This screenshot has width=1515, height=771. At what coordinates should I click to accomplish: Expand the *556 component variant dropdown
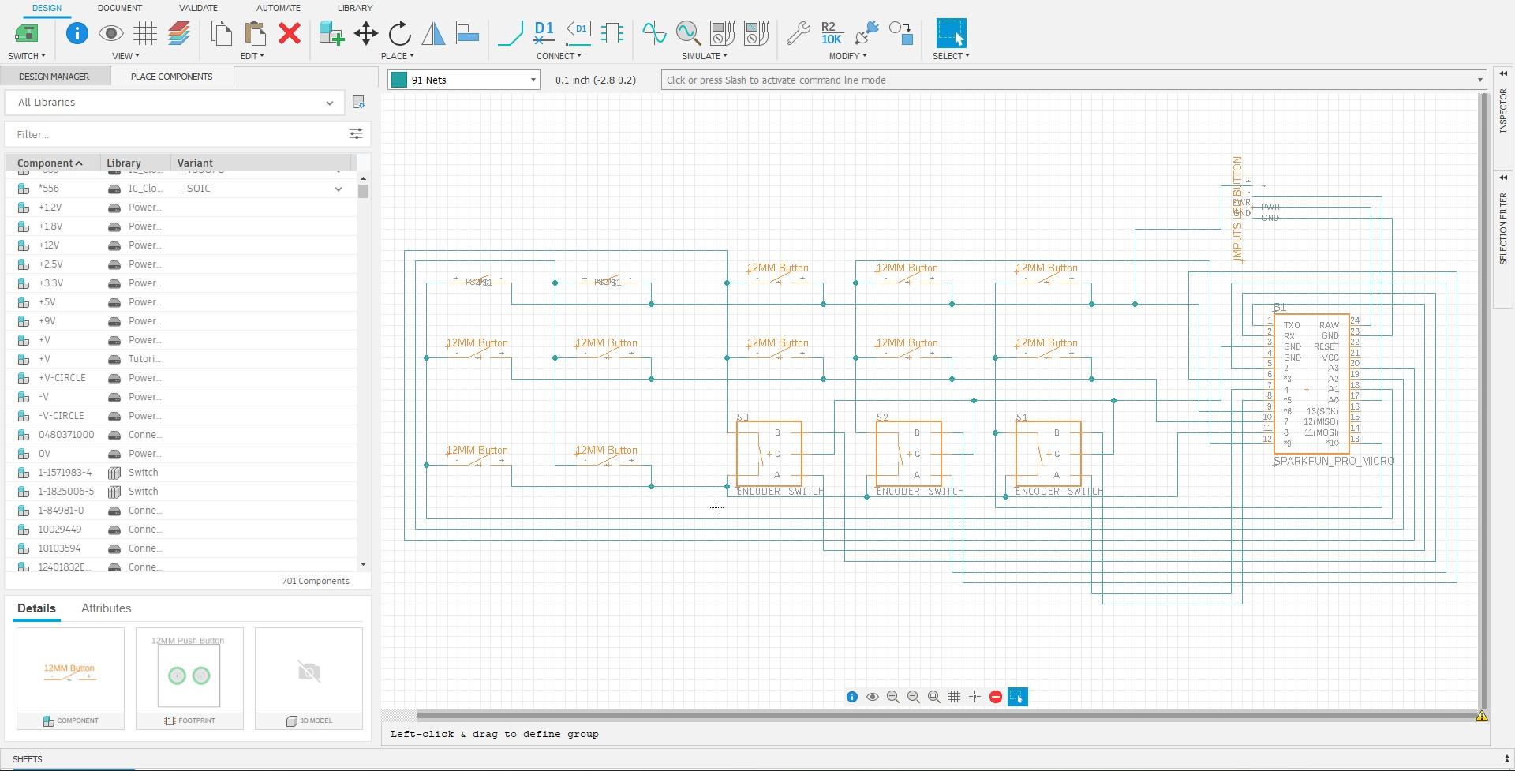coord(339,189)
